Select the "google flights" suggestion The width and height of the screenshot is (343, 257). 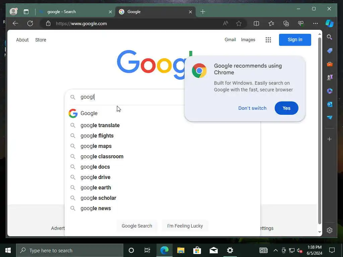tap(162, 136)
